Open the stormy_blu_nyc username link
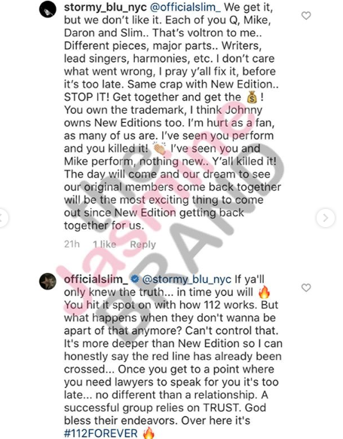Viewport: 343px width, 439px height. [106, 8]
